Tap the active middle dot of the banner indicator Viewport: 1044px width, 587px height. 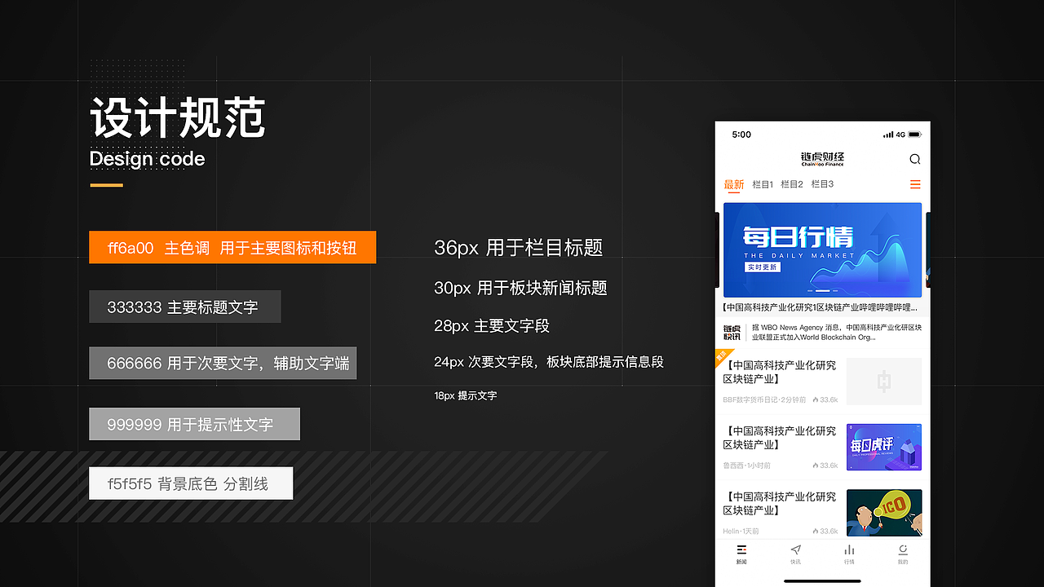[x=822, y=291]
